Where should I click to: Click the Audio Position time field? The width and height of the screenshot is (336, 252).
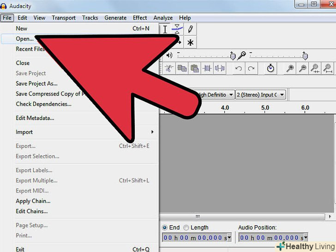pos(271,237)
